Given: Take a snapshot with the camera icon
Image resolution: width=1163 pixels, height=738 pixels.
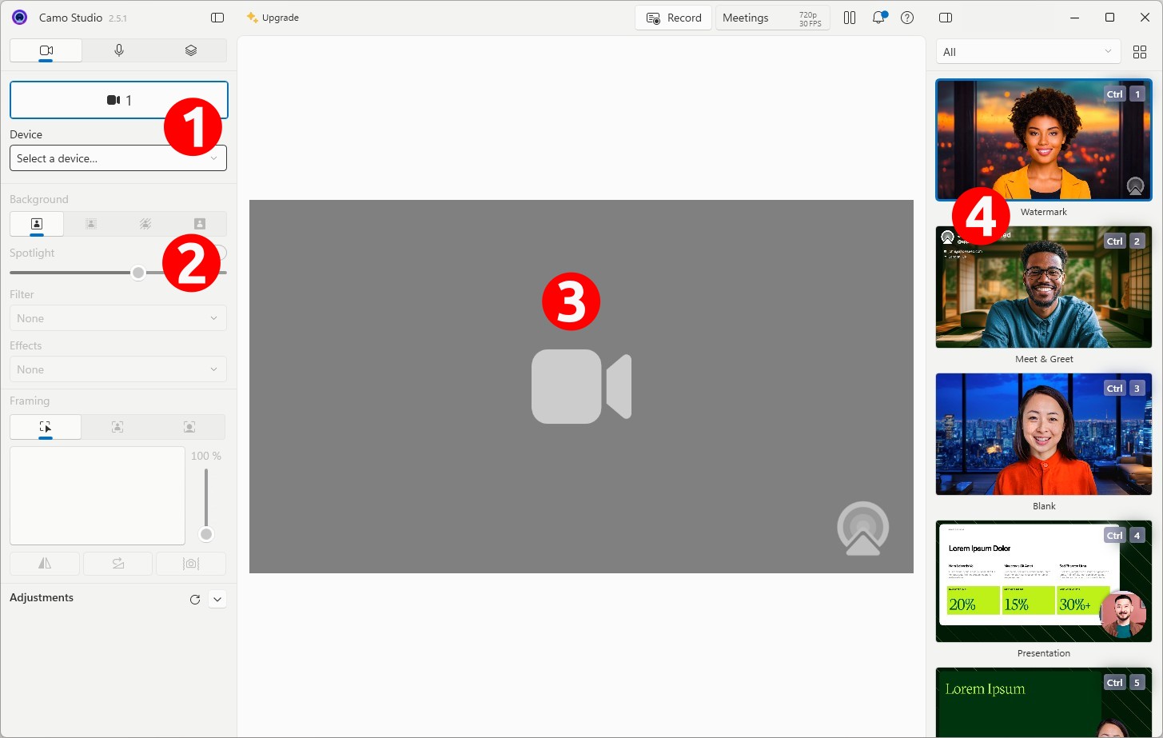Looking at the screenshot, I should point(191,564).
